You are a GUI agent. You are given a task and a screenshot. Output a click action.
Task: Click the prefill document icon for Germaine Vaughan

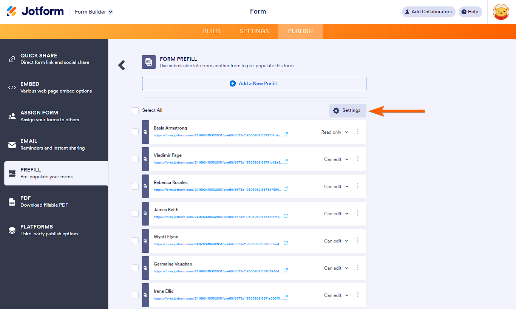[145, 268]
